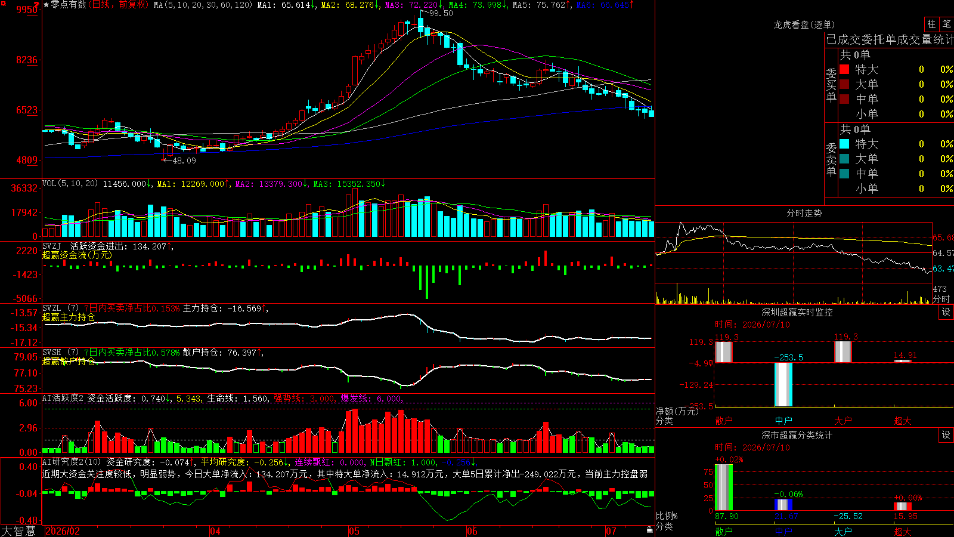Open 设 settings for 深市超赢分类统计
The height and width of the screenshot is (537, 954).
pyautogui.click(x=946, y=435)
